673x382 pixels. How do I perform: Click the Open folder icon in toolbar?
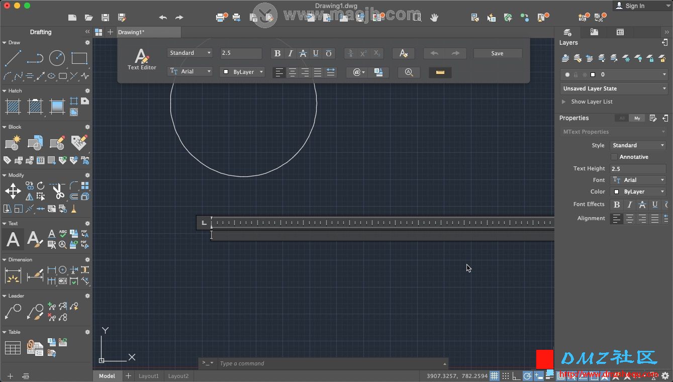coord(89,17)
